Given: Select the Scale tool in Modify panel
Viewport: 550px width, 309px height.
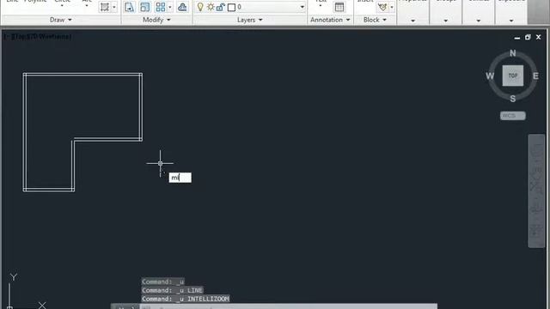Looking at the screenshot, I should click(x=145, y=7).
